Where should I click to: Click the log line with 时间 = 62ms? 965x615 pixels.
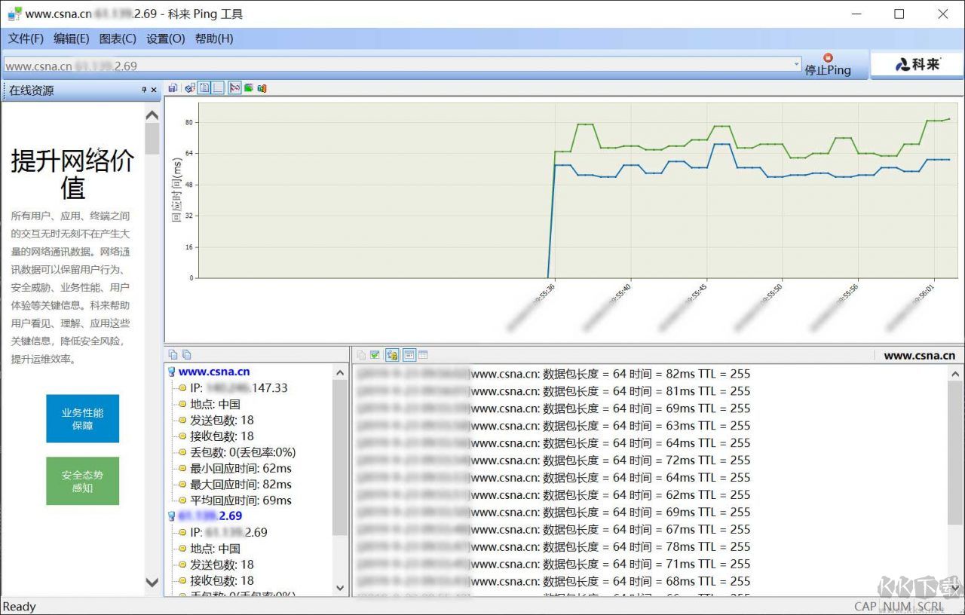[x=554, y=495]
